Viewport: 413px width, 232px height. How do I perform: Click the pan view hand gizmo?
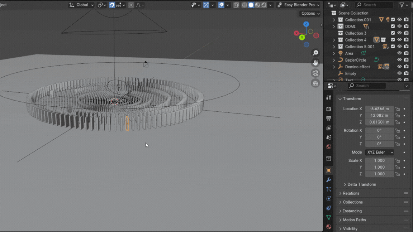click(315, 63)
